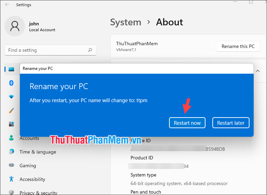
Task: Navigate to System in the breadcrumb
Action: pos(126,22)
